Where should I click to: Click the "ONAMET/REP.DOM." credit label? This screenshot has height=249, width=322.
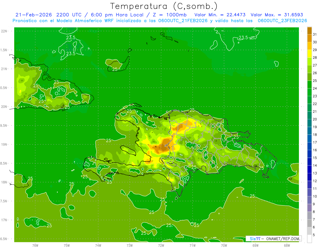point(283,239)
